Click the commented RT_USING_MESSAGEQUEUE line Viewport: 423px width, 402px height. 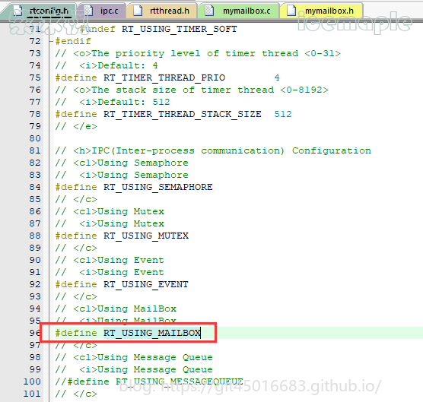click(x=149, y=381)
